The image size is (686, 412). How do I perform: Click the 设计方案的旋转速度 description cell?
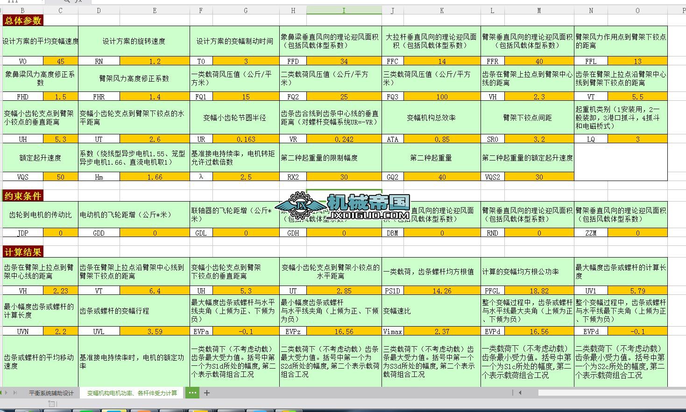[x=134, y=41]
